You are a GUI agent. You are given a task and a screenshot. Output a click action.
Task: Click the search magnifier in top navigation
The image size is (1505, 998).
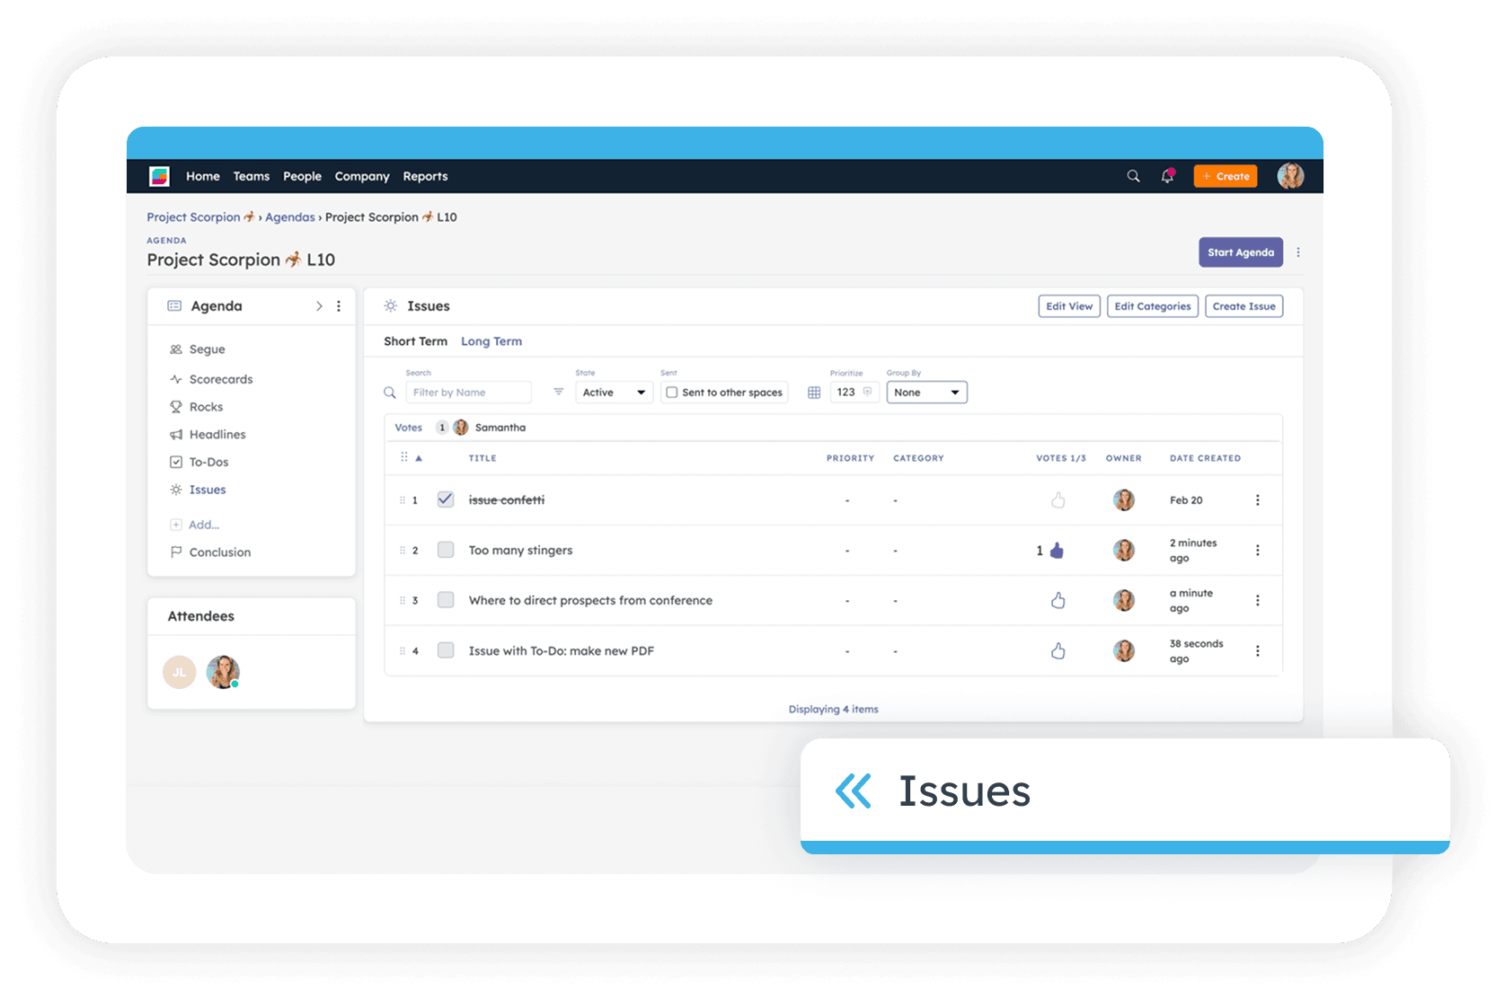1133,176
